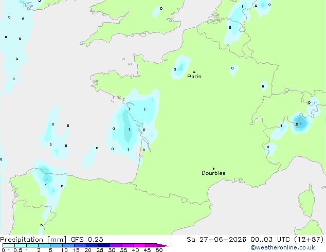
Task: Select the dark navy legend swatch, 25 to 30
Action: 104,245
